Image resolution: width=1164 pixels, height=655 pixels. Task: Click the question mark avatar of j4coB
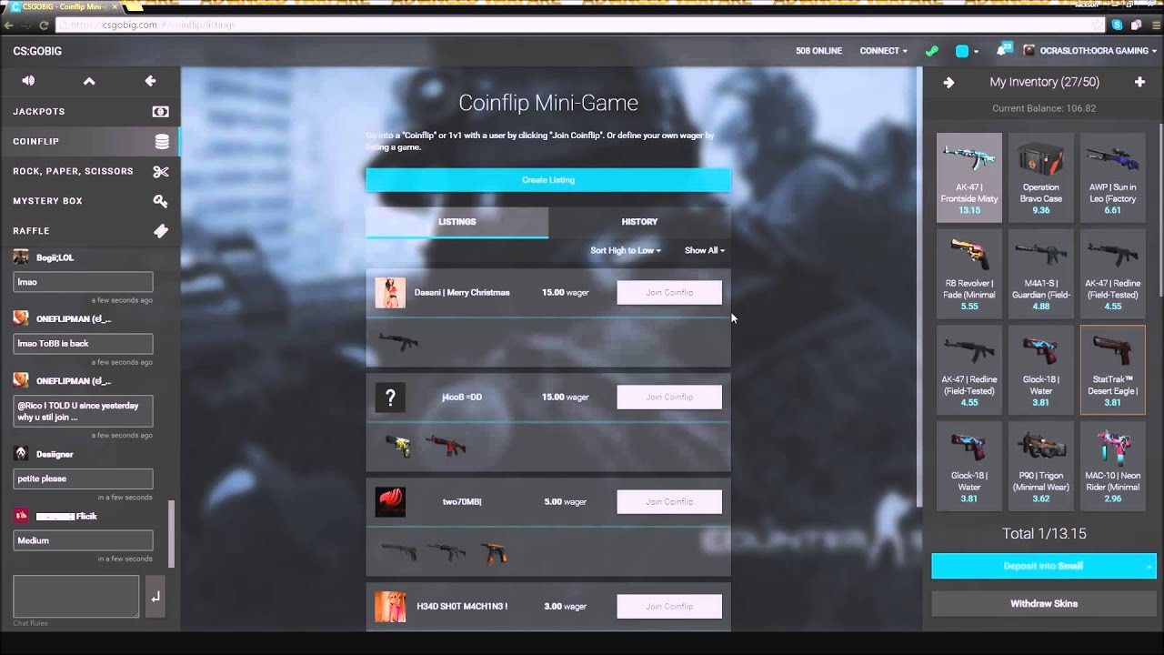390,398
